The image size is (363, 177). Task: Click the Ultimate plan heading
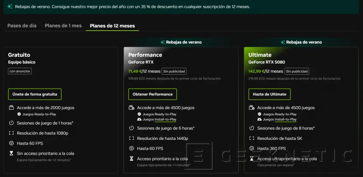(x=260, y=55)
